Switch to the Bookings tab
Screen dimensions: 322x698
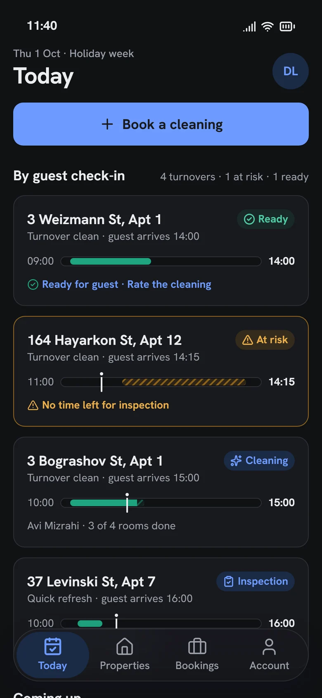tap(197, 655)
